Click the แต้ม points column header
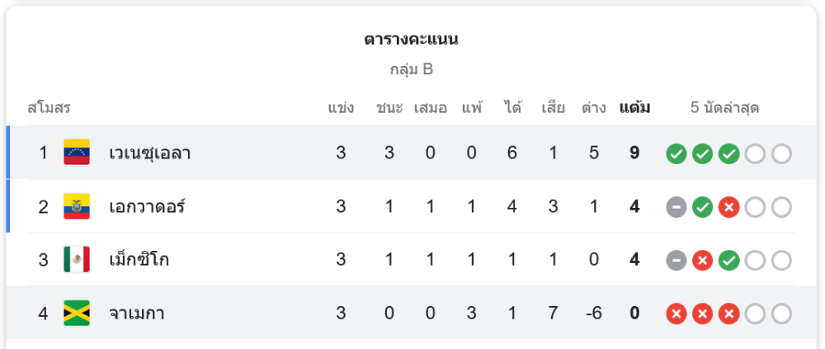Viewport: 825px width, 349px height. (x=634, y=108)
